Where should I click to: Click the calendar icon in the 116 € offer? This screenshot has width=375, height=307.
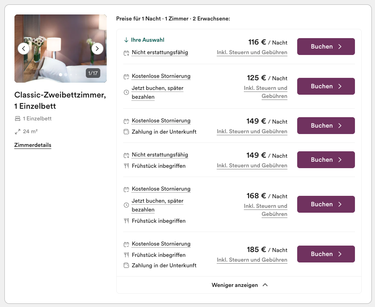126,53
